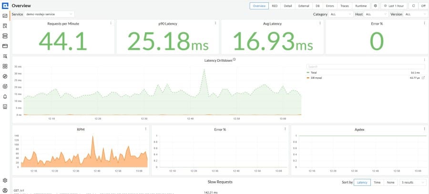This screenshot has width=429, height=194.
Task: Open the target radar icon in sidebar
Action: 5,86
